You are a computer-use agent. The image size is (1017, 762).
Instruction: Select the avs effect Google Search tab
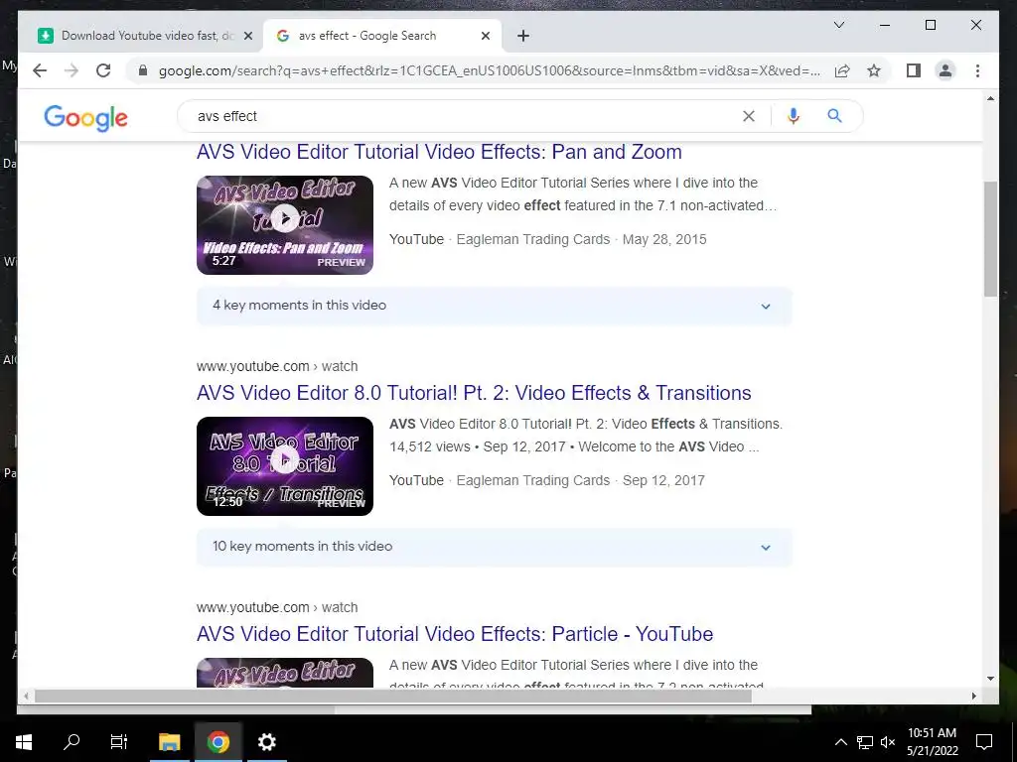[381, 36]
